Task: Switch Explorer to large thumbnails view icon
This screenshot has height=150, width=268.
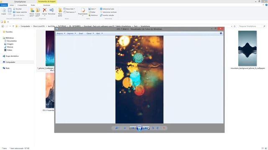Action: coord(266,148)
